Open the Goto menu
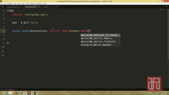 tap(23, 4)
